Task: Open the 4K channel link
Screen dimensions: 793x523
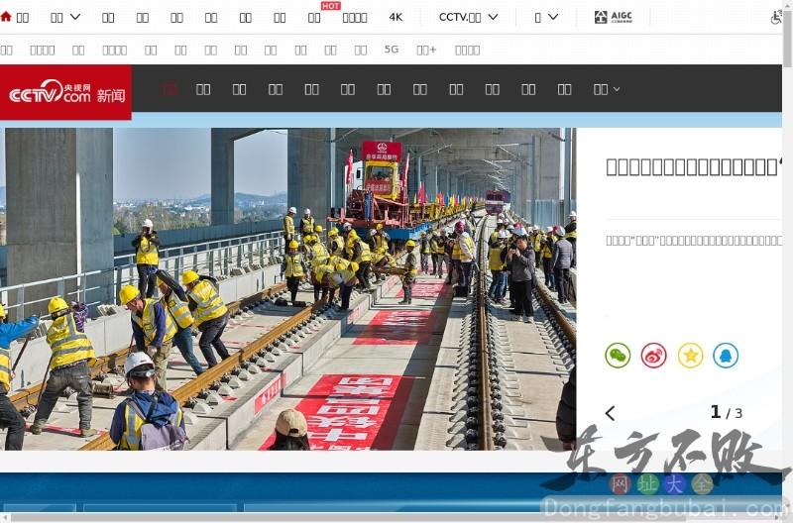Action: click(x=396, y=17)
